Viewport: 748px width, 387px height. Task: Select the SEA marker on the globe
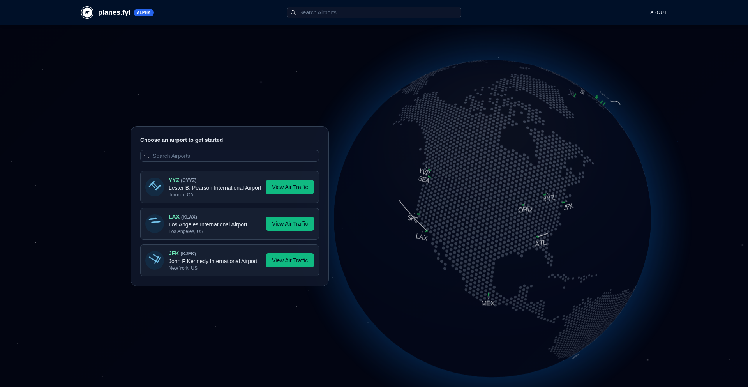(x=424, y=179)
